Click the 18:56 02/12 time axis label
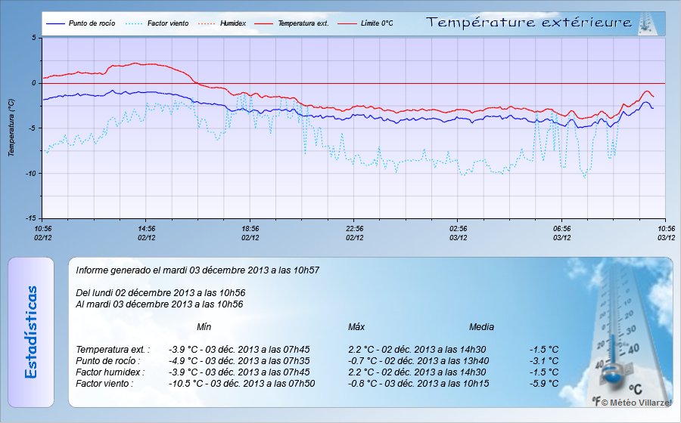Screen dimensions: 681x423 [x=250, y=232]
